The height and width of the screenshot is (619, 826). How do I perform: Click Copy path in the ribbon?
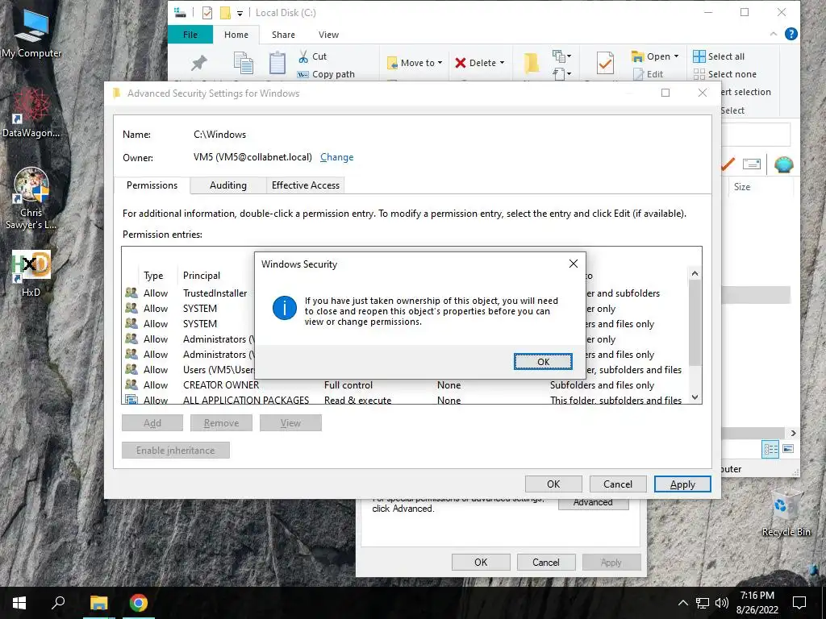326,74
